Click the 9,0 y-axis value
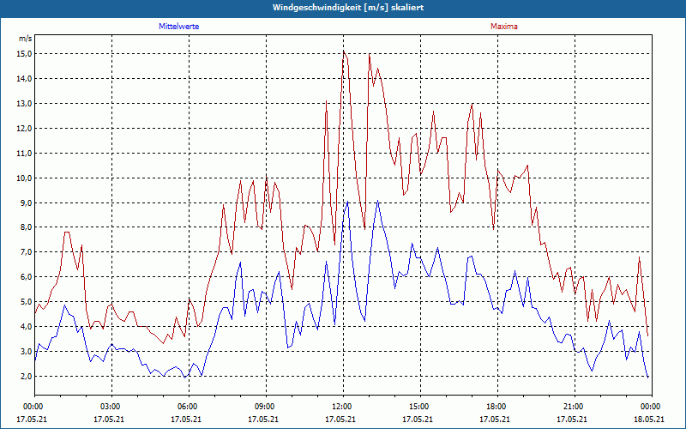Screen dimensions: 686x429 [27, 202]
